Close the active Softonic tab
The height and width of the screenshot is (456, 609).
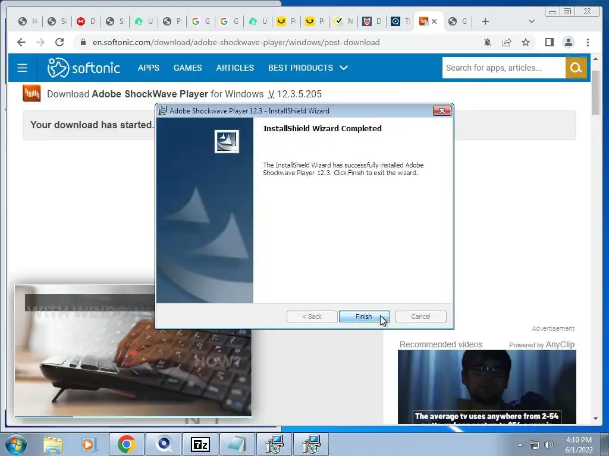[434, 21]
